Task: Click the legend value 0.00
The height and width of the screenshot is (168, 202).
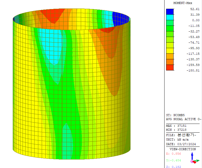Action: [196, 20]
